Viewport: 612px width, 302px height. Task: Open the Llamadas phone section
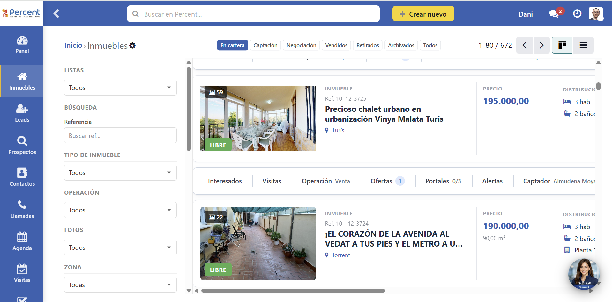pos(22,209)
